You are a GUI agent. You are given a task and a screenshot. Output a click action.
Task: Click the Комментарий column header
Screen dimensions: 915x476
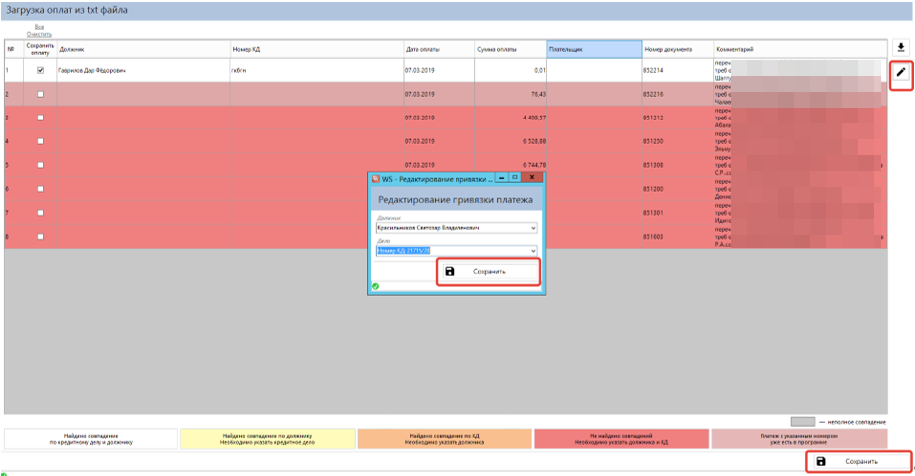[800, 49]
